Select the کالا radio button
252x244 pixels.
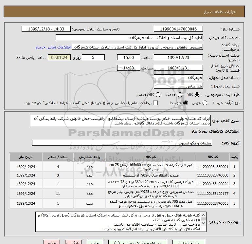197,95
